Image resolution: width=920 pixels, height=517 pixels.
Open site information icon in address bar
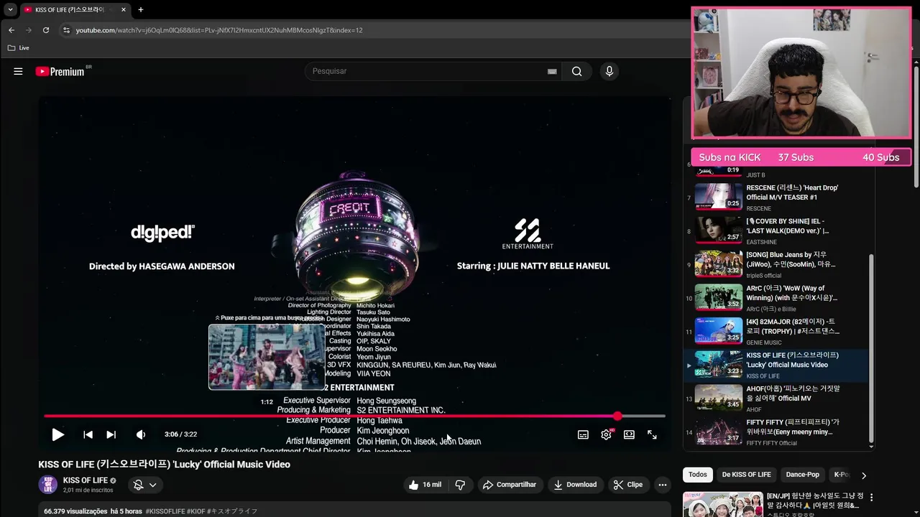point(66,30)
